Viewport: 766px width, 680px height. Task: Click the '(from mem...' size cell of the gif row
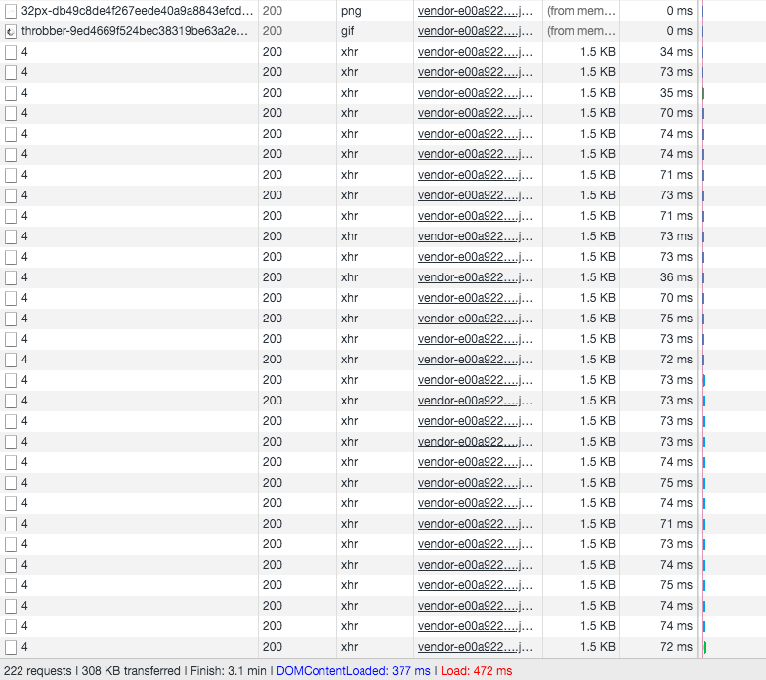click(x=581, y=31)
